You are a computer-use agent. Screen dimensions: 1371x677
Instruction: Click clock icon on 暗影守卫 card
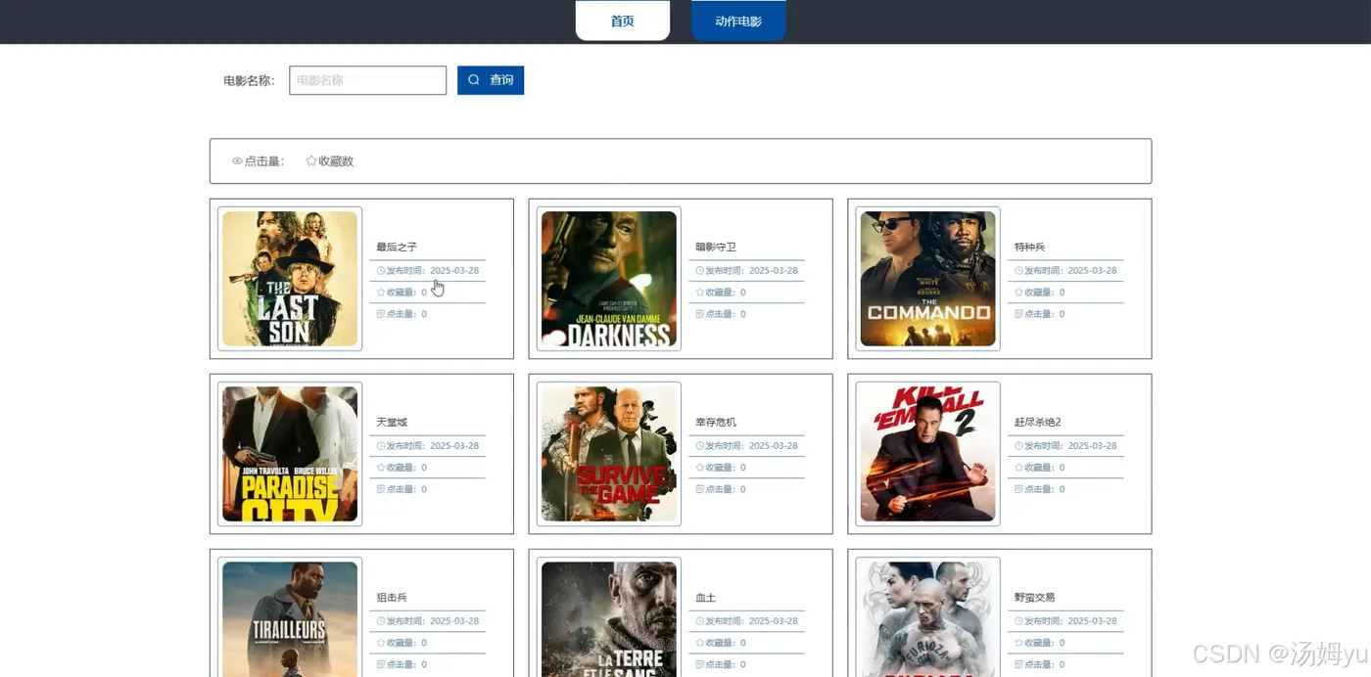pyautogui.click(x=700, y=271)
